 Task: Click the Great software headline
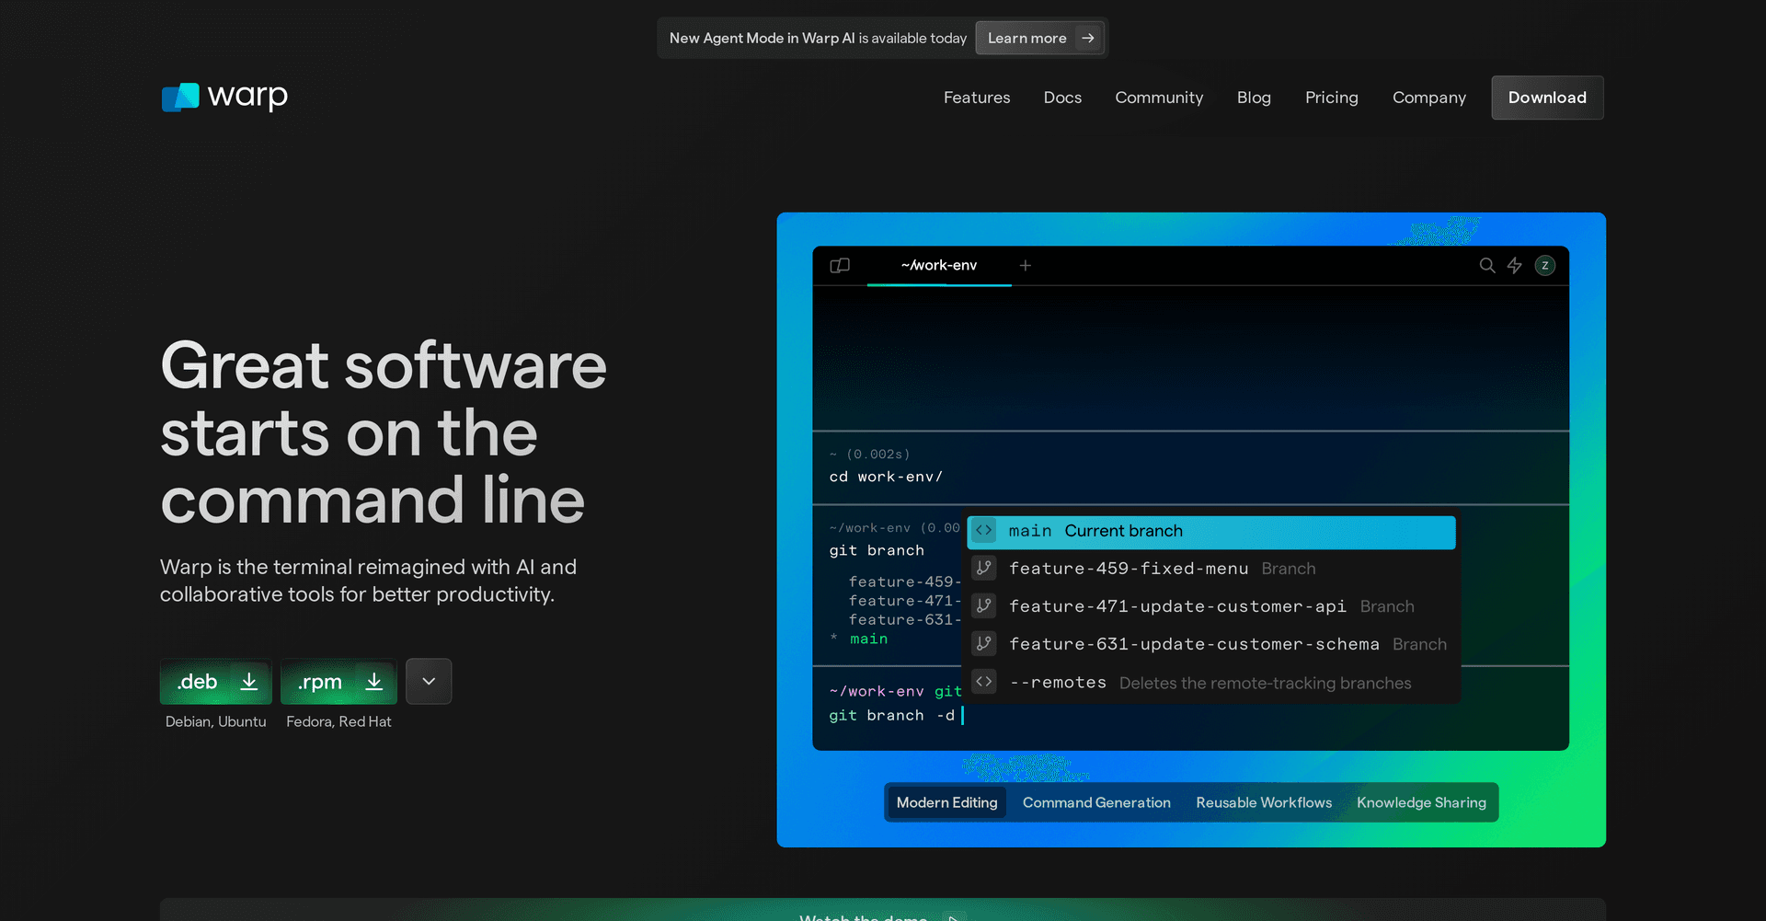point(384,432)
